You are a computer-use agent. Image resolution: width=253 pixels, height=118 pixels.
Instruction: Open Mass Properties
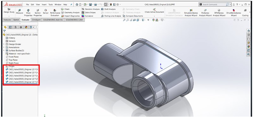[28, 13]
